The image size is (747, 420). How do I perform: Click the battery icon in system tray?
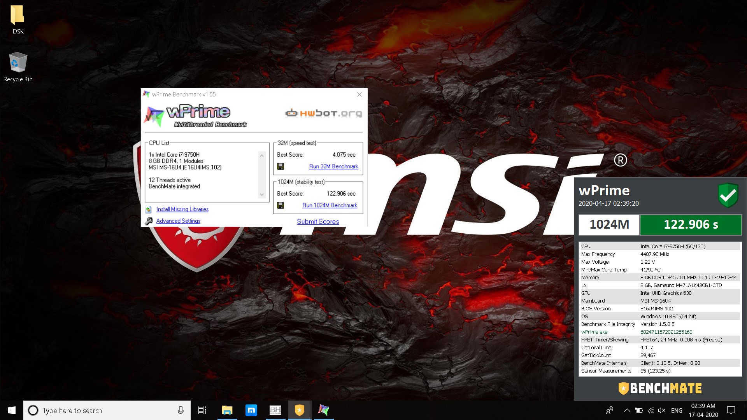(638, 410)
